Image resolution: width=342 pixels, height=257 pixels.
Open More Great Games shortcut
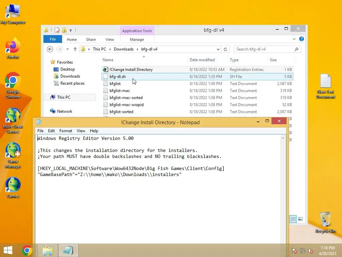[13, 120]
